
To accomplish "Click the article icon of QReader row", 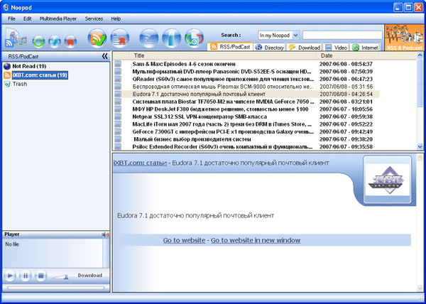I will coord(118,79).
